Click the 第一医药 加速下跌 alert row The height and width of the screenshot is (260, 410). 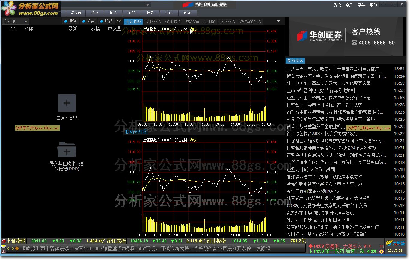coord(343,251)
